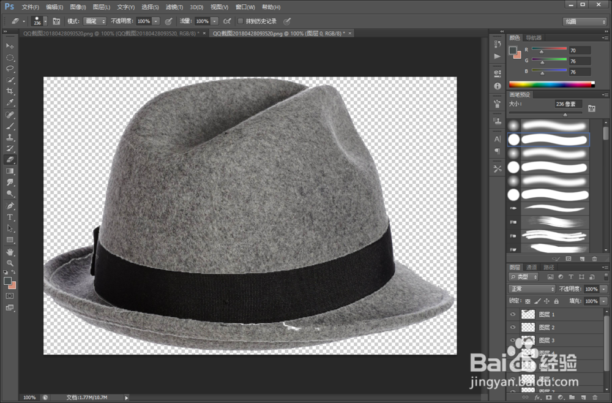Screen dimensions: 612x403
Task: Select the Pen tool
Action: click(10, 206)
